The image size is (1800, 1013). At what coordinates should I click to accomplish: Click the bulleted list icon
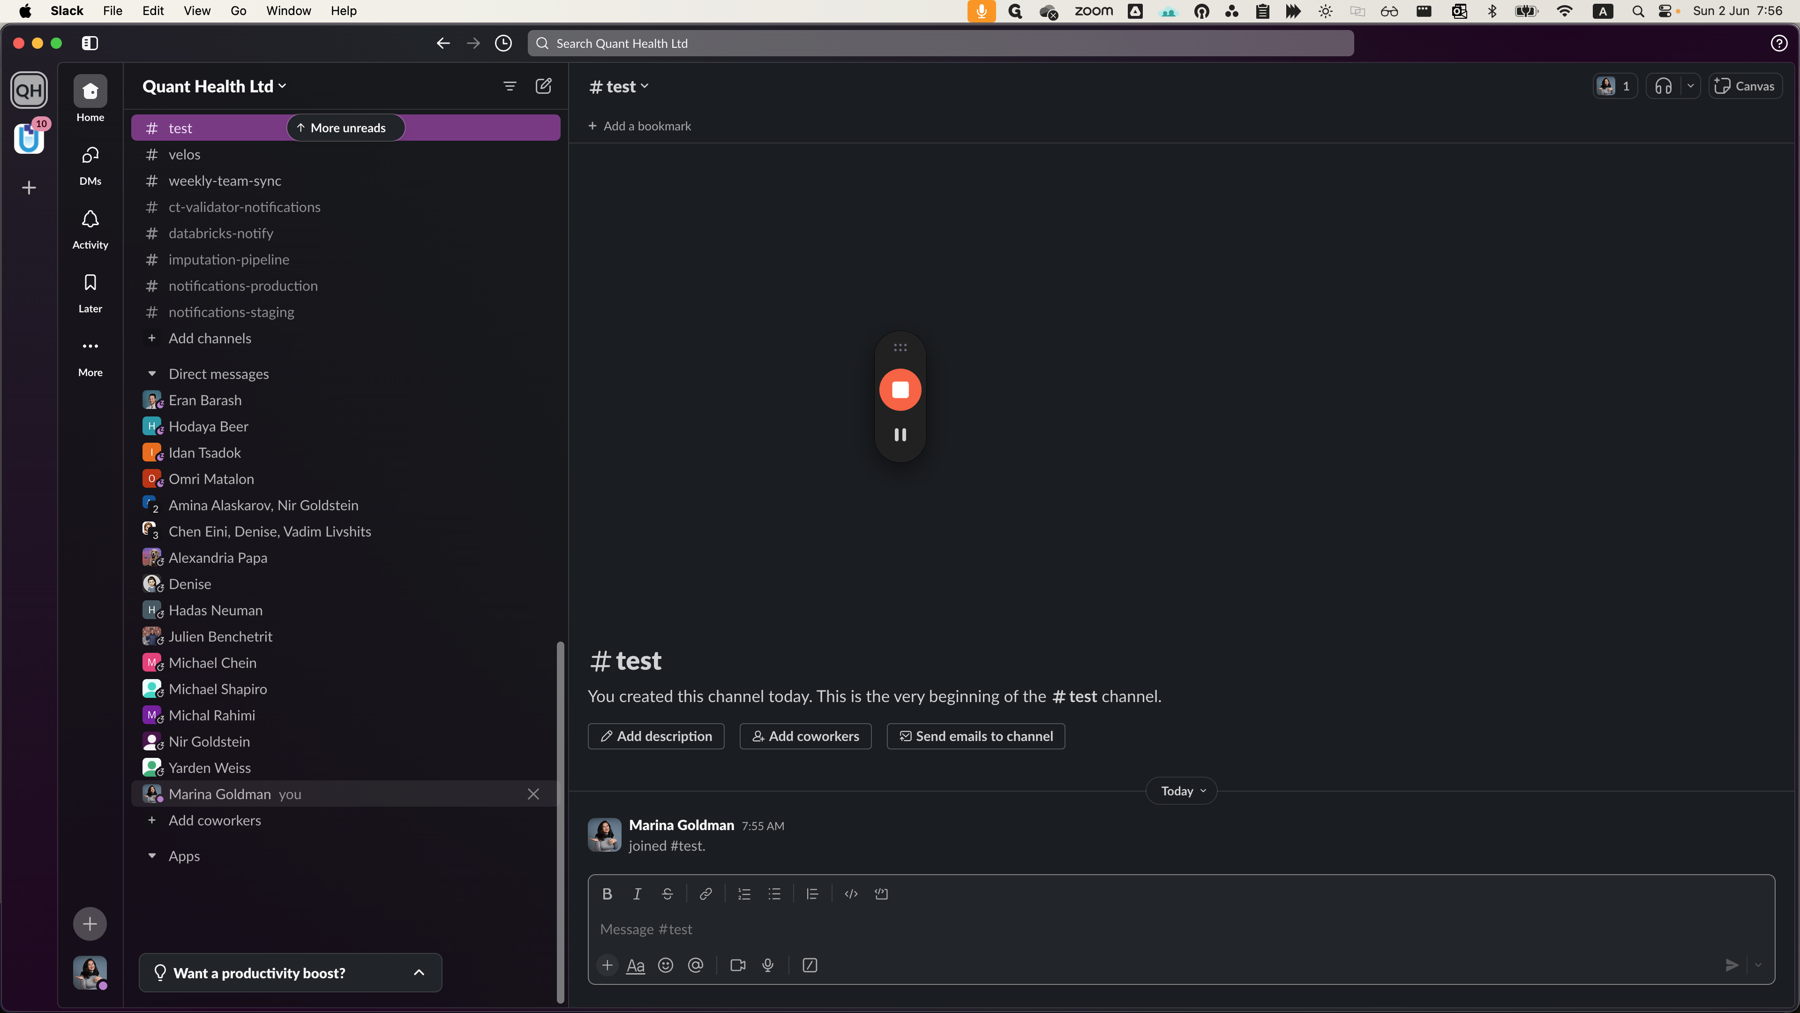point(774,893)
